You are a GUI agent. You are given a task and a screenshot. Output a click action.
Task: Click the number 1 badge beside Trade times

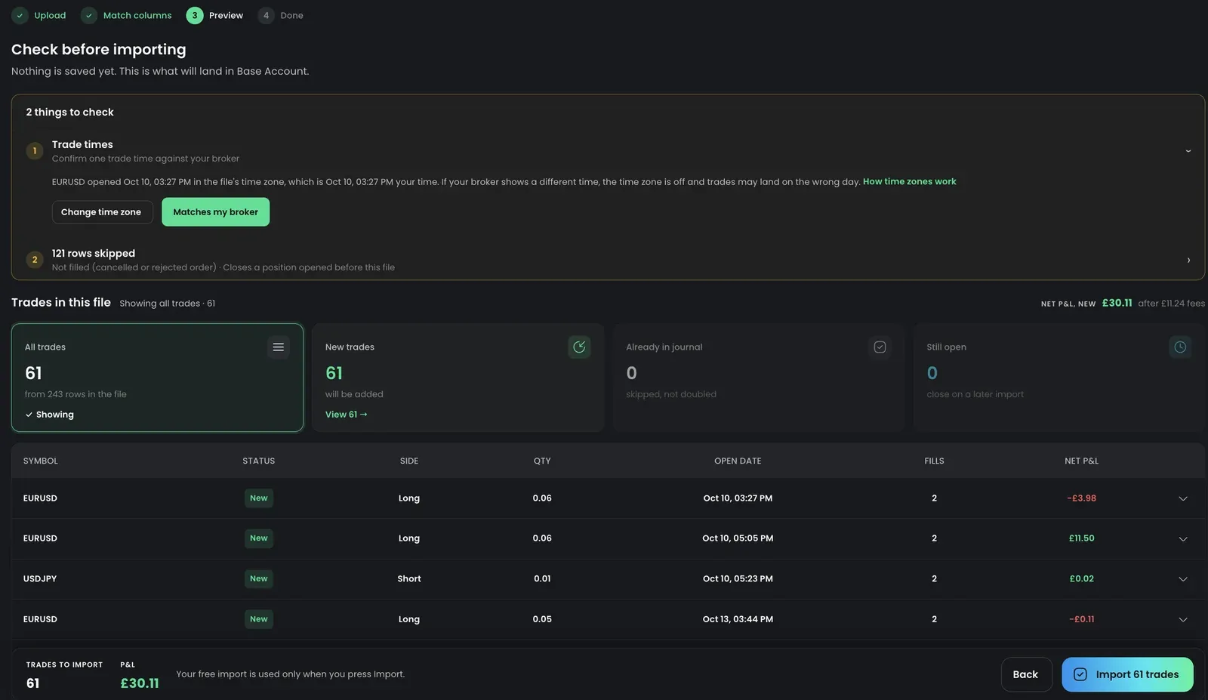tap(35, 151)
